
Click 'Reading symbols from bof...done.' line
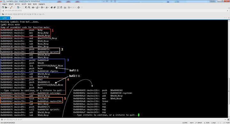[20, 22]
